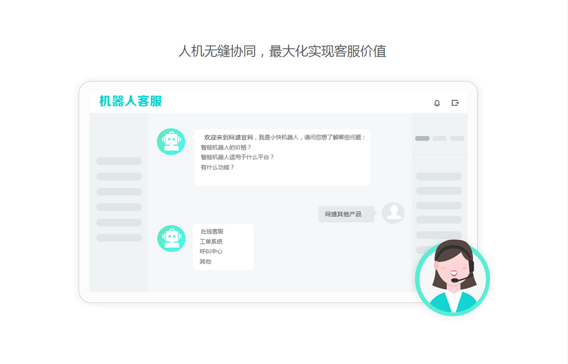Click the grey user profile avatar
This screenshot has width=568, height=364.
tap(393, 213)
